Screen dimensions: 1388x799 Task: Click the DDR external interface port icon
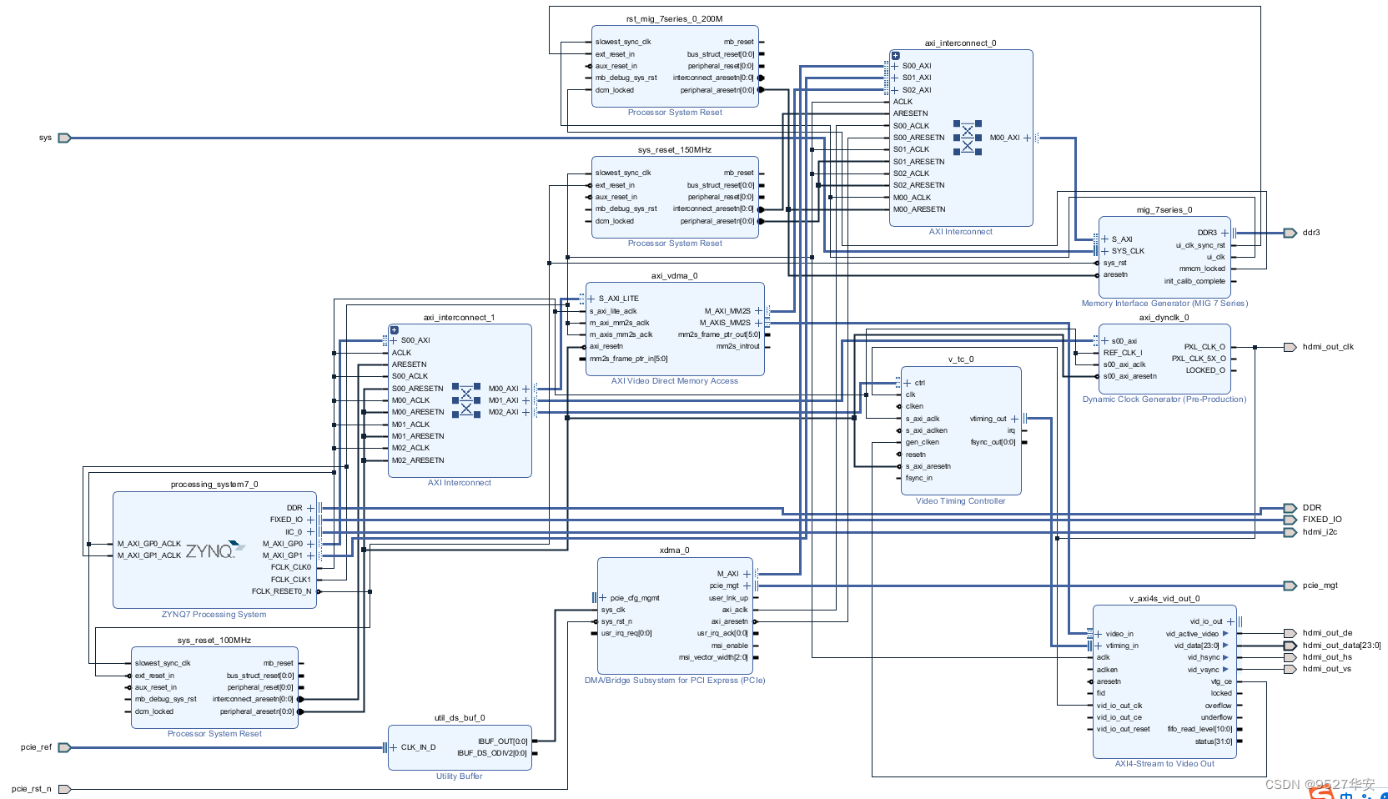1290,508
